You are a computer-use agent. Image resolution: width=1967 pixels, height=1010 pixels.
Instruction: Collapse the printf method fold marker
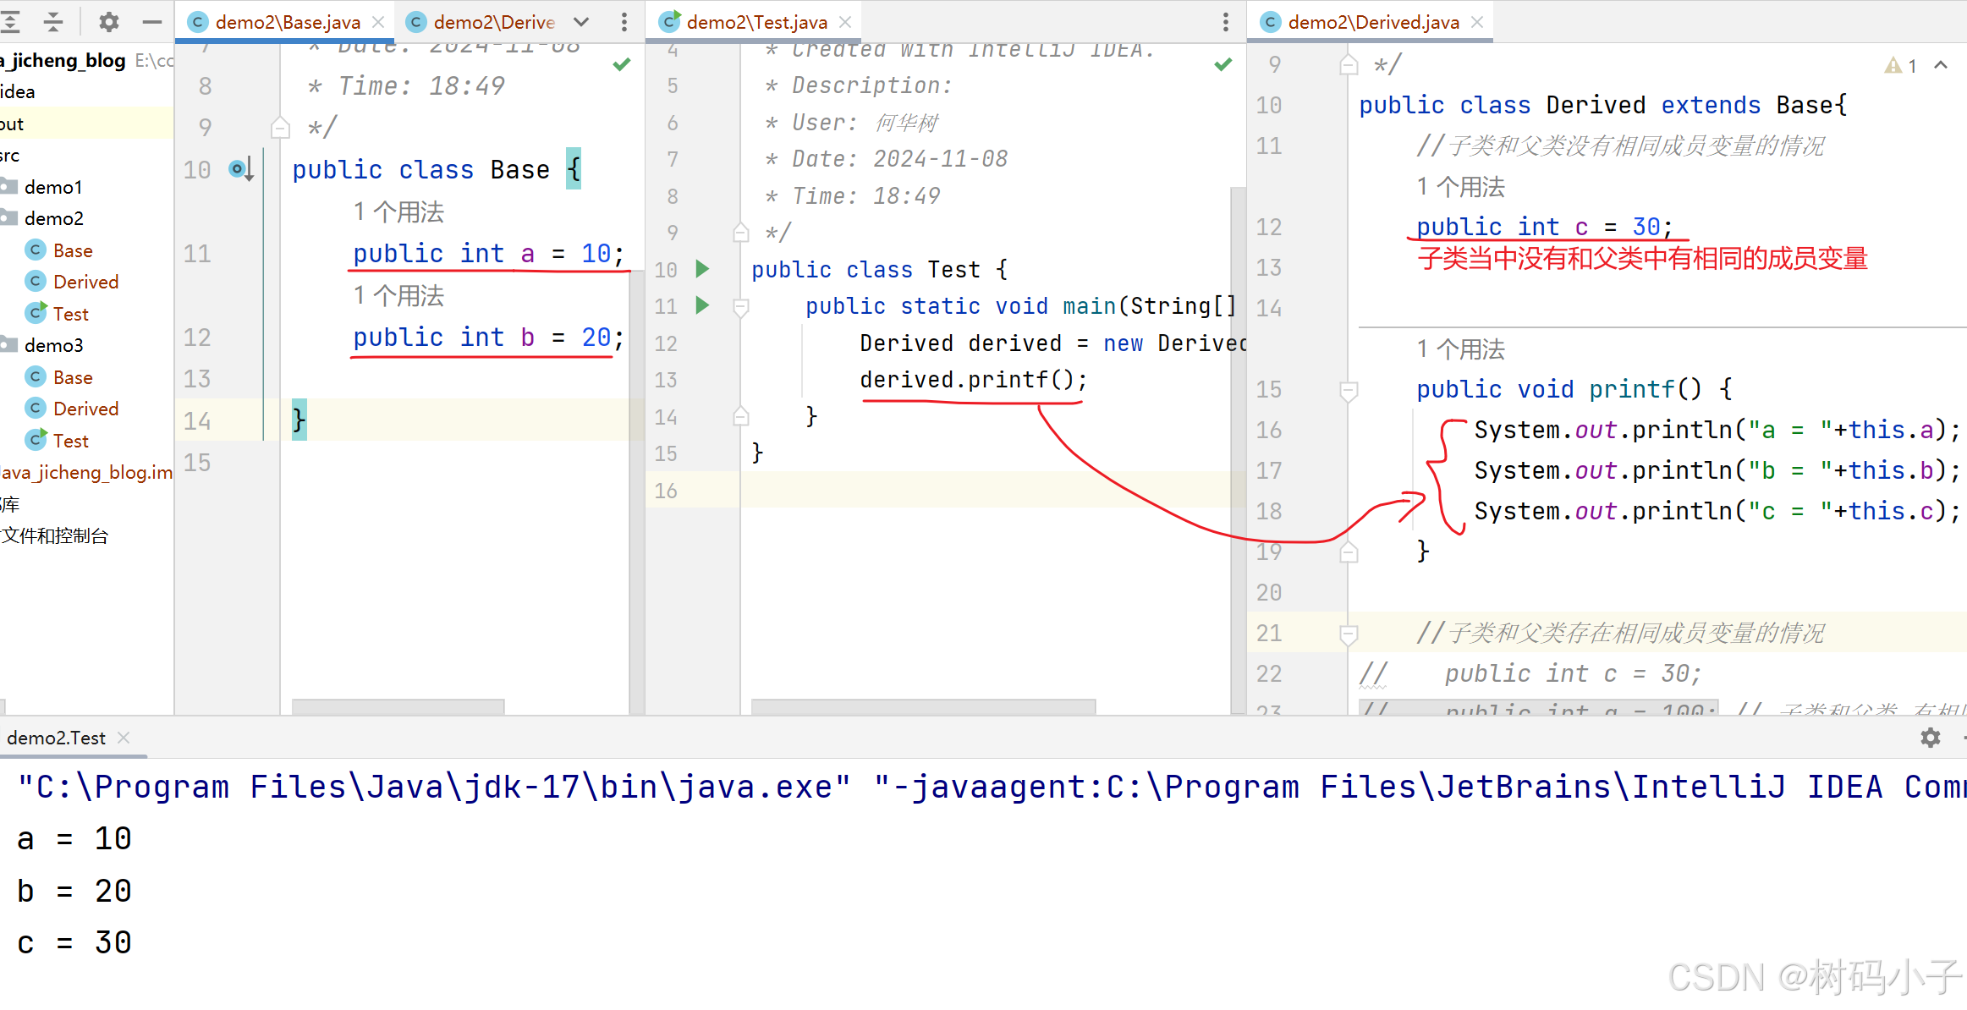[x=1349, y=390]
